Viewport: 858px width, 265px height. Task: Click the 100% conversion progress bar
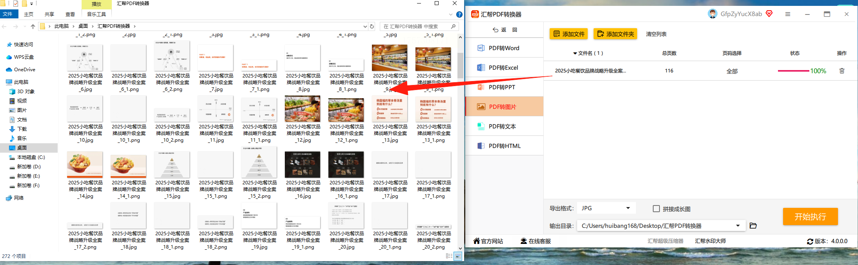(793, 71)
